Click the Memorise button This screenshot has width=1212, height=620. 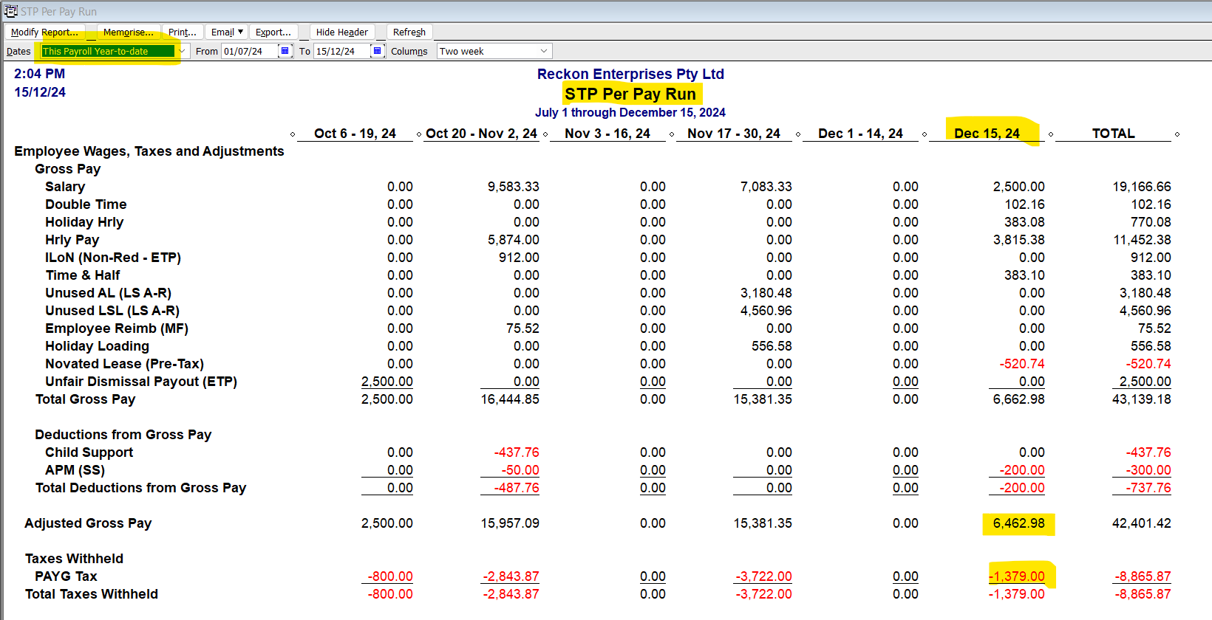129,32
